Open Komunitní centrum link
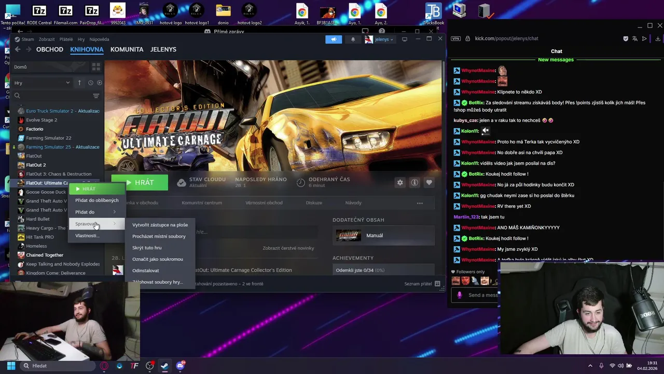This screenshot has width=664, height=374. pos(202,203)
